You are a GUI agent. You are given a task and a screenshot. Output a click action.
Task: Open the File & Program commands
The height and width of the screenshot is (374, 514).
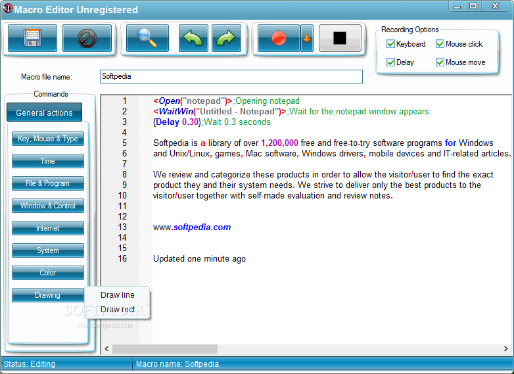pyautogui.click(x=48, y=183)
